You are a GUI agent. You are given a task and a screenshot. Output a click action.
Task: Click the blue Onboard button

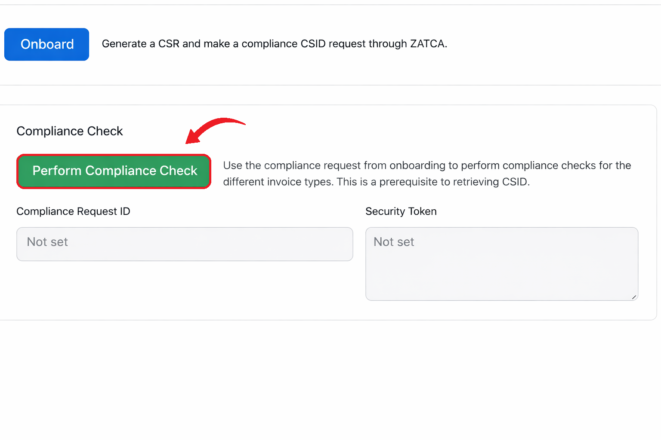(x=46, y=44)
